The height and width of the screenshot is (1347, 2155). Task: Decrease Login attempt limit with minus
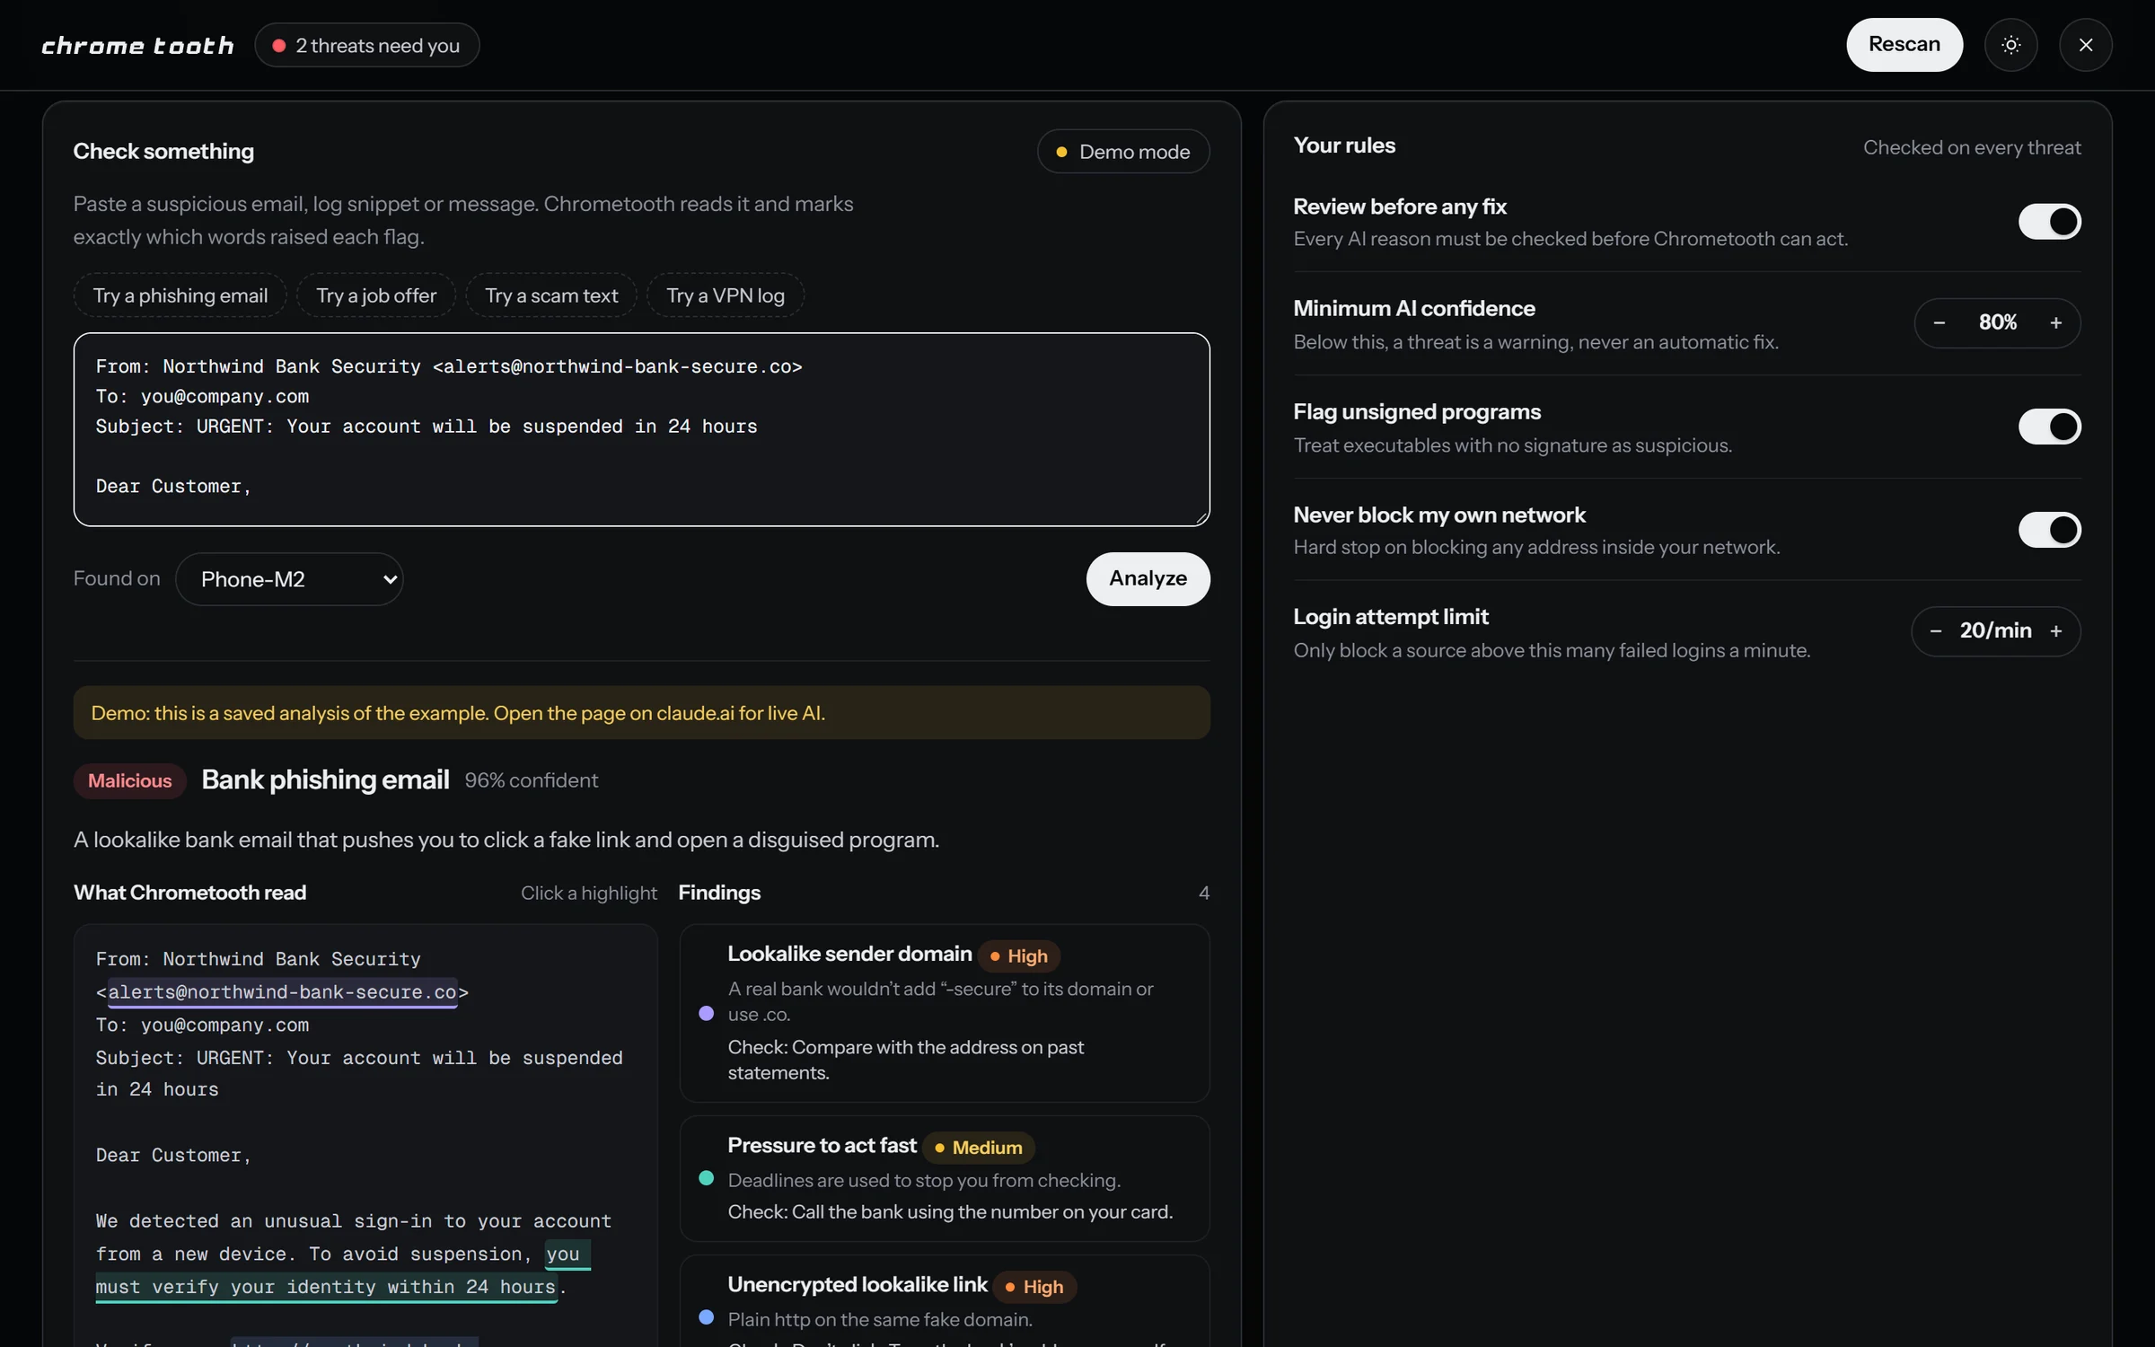1936,631
